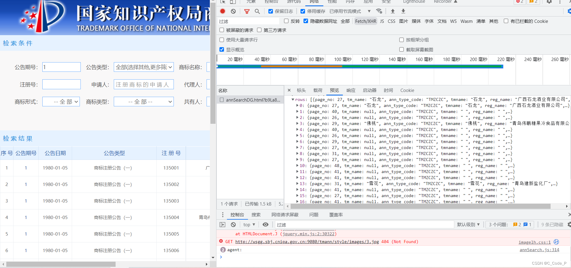Select annSearchDG.html request row
Viewport: 571px width, 268px height.
(x=250, y=100)
